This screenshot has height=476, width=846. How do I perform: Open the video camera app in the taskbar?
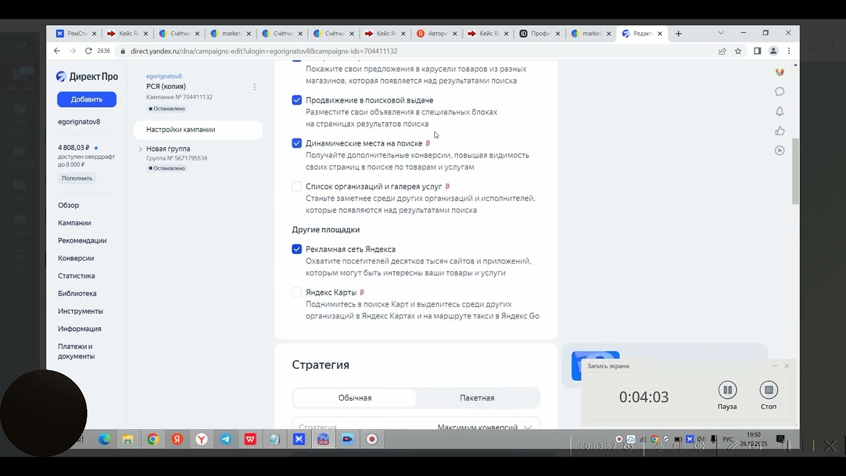[x=348, y=439]
